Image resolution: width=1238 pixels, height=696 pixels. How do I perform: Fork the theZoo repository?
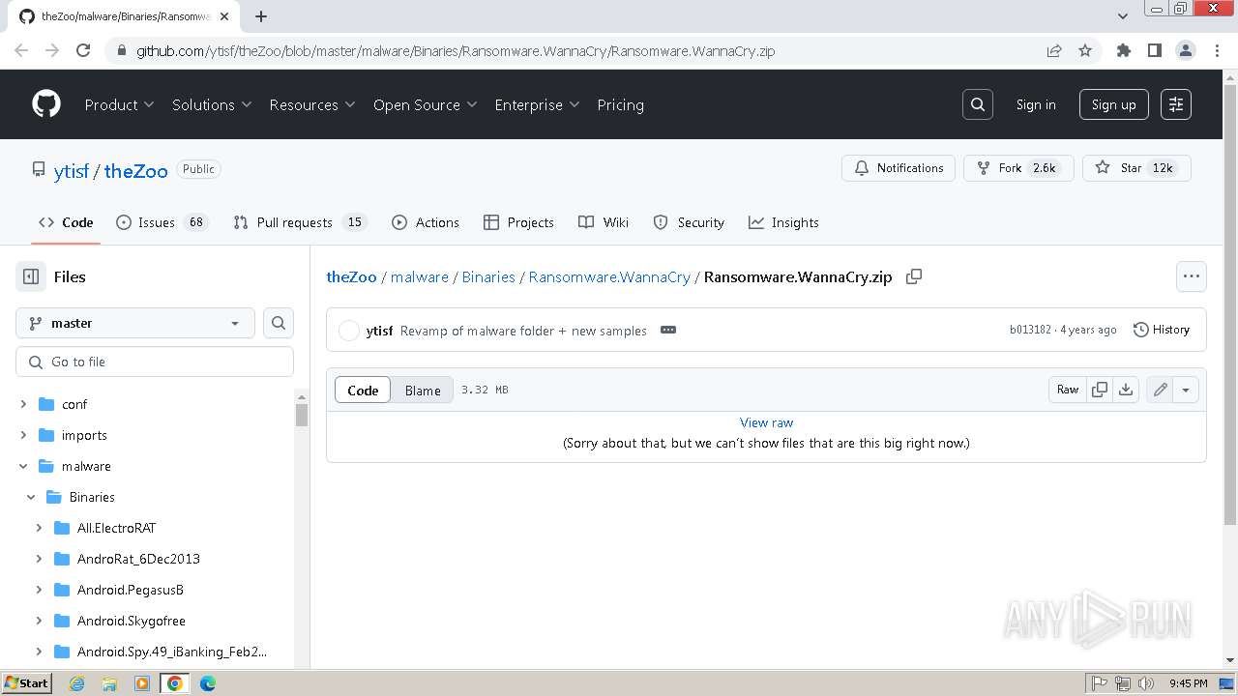(x=1018, y=168)
